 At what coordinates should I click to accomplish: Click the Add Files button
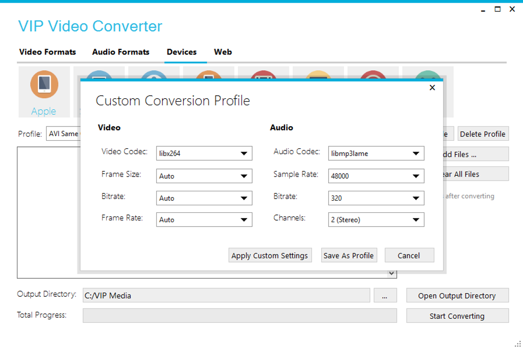[476, 154]
